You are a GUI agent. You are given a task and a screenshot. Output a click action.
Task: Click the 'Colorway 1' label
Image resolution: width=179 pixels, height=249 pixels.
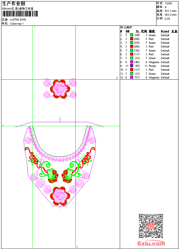point(17,24)
